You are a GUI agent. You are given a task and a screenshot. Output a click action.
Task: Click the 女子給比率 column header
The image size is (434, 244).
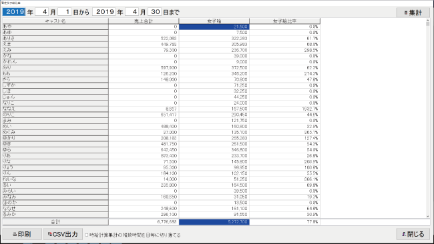285,21
